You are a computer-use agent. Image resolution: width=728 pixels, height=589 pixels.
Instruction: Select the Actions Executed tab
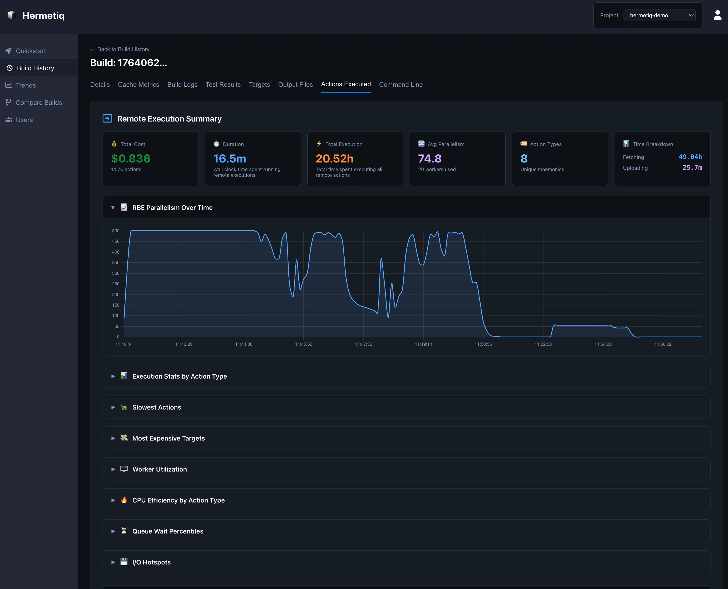(346, 84)
